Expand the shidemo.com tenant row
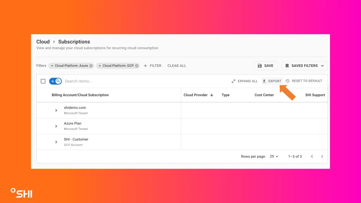 56,110
